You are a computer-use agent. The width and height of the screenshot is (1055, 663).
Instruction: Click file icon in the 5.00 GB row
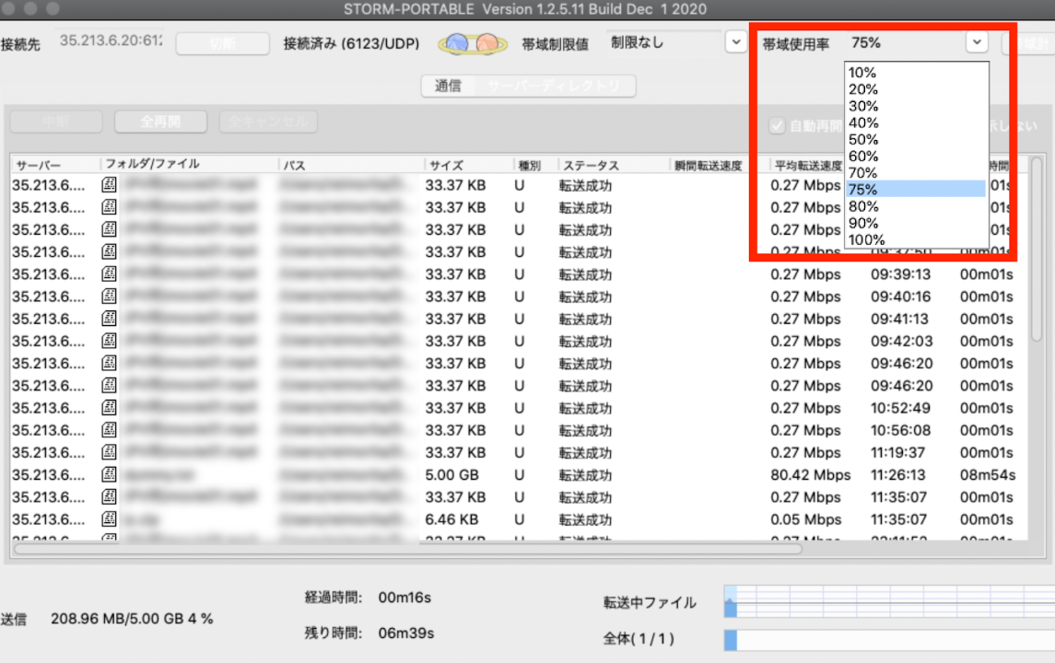109,474
